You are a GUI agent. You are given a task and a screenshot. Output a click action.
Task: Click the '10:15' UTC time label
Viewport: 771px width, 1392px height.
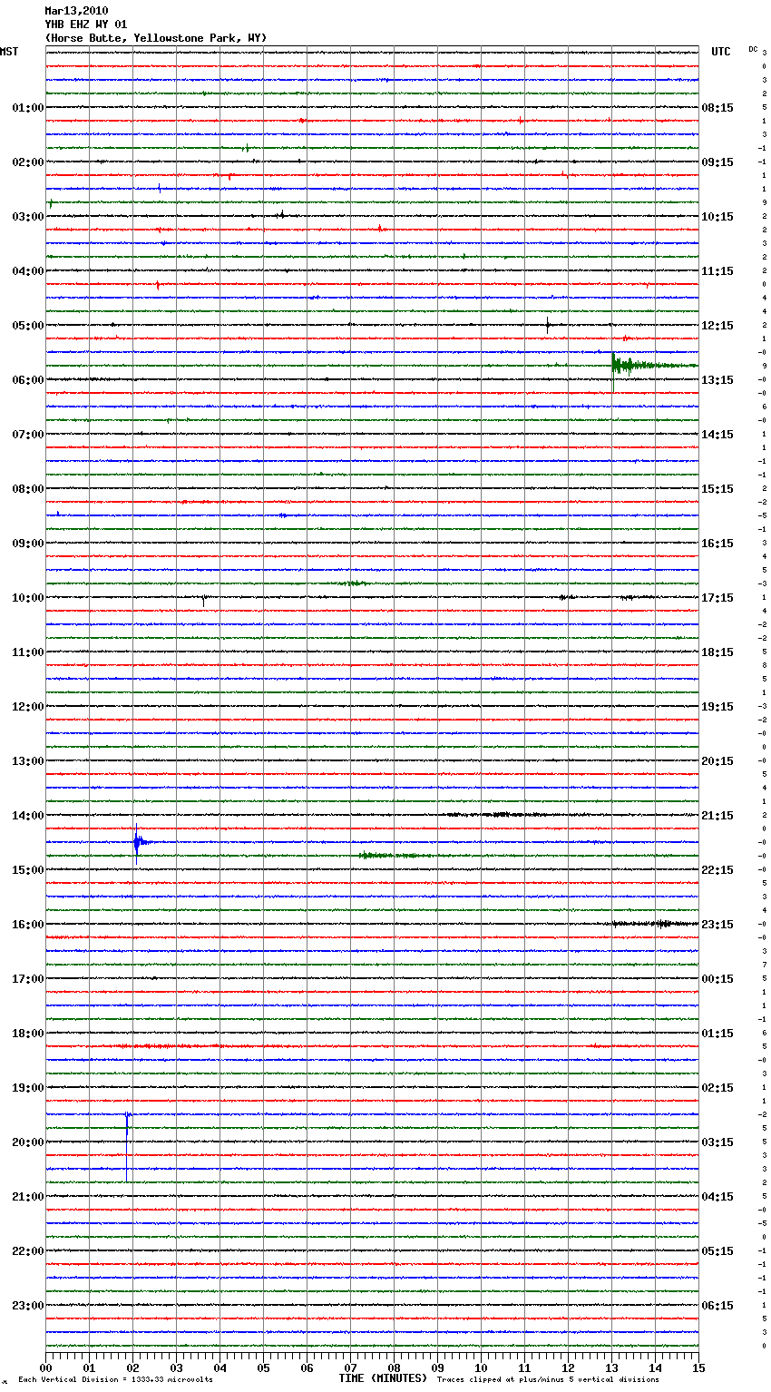(717, 217)
